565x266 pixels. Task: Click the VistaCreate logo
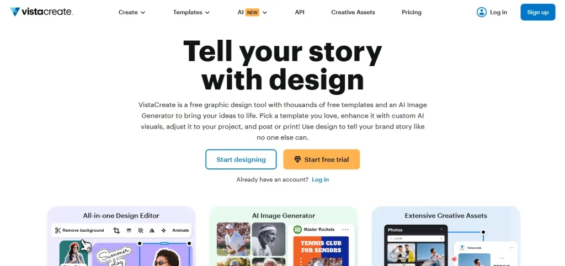point(41,12)
